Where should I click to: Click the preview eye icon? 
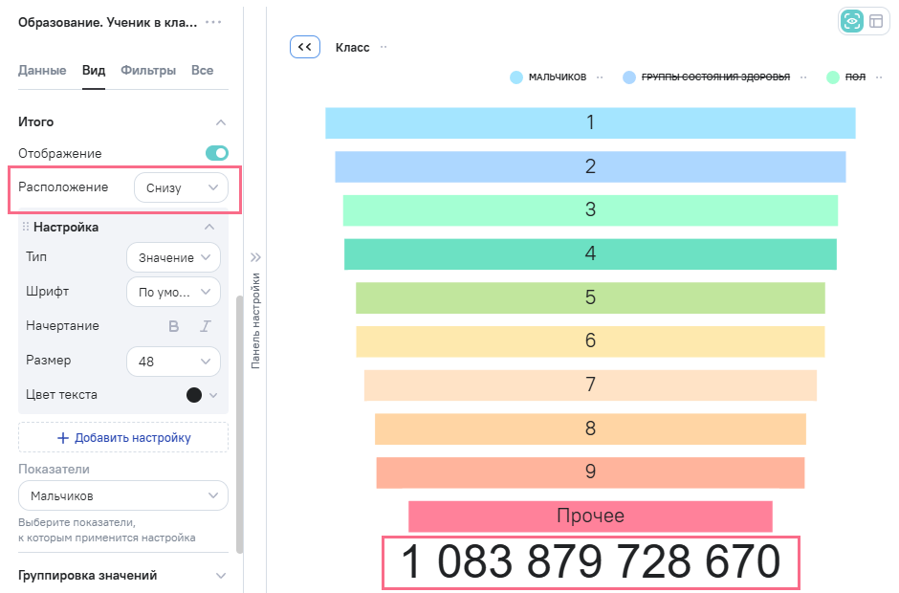pyautogui.click(x=851, y=21)
